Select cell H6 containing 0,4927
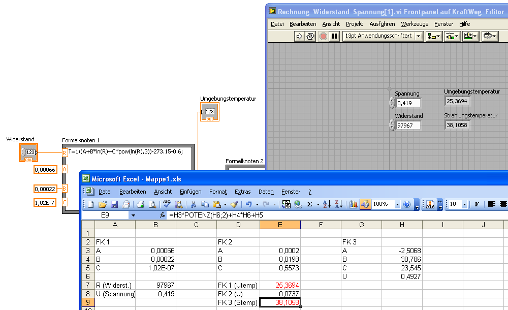The height and width of the screenshot is (310, 508). 402,276
